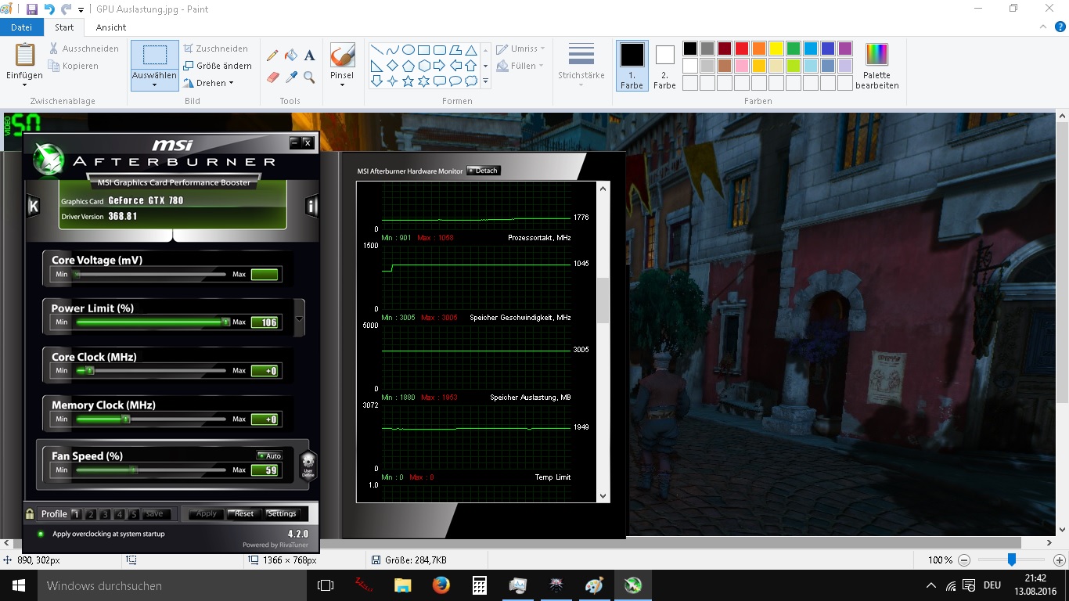Switch to the Start tab

[x=64, y=27]
